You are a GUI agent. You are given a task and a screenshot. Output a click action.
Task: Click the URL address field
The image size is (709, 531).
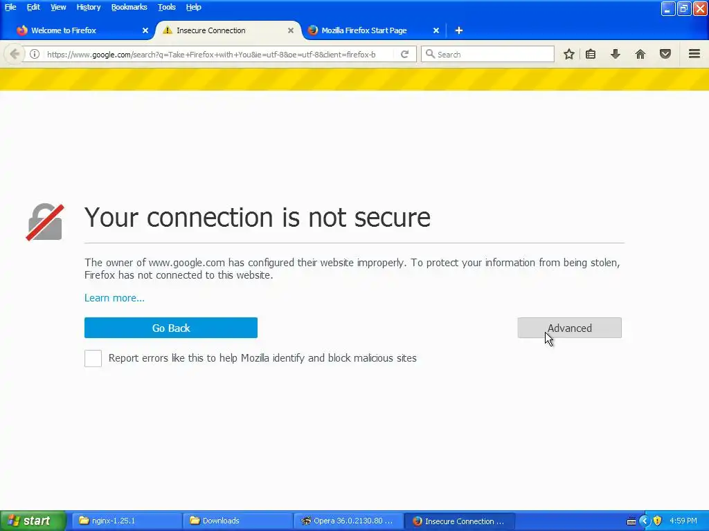pos(219,54)
